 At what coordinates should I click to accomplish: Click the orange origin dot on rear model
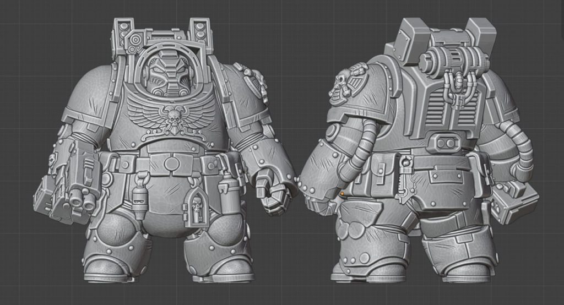click(x=343, y=194)
